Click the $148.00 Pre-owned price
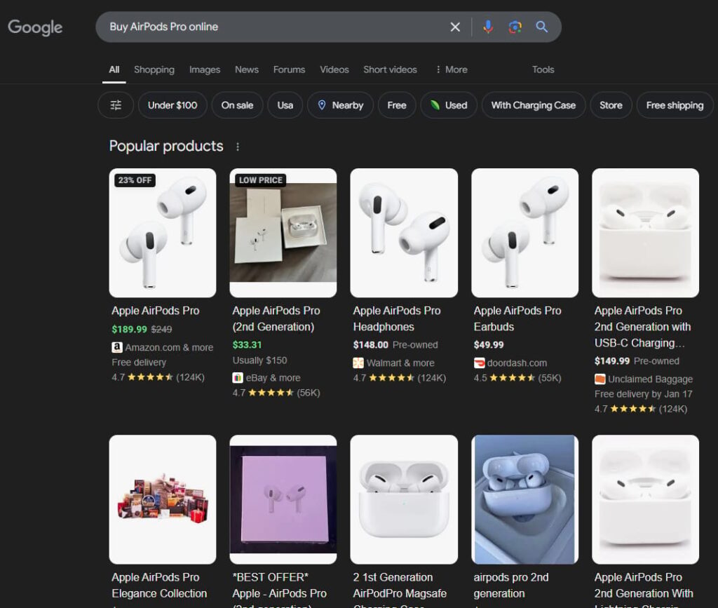 pos(395,345)
